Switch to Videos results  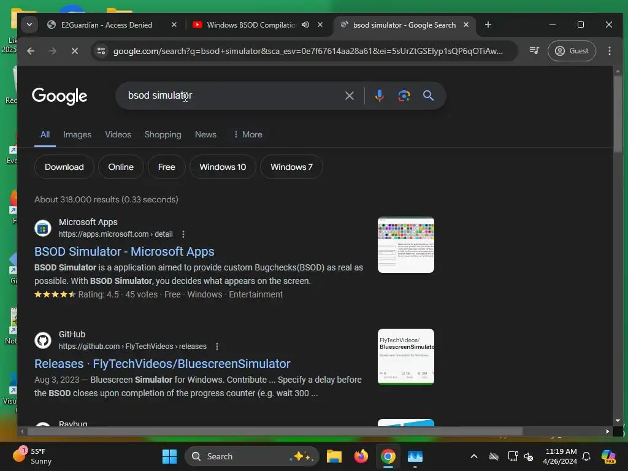(x=118, y=134)
